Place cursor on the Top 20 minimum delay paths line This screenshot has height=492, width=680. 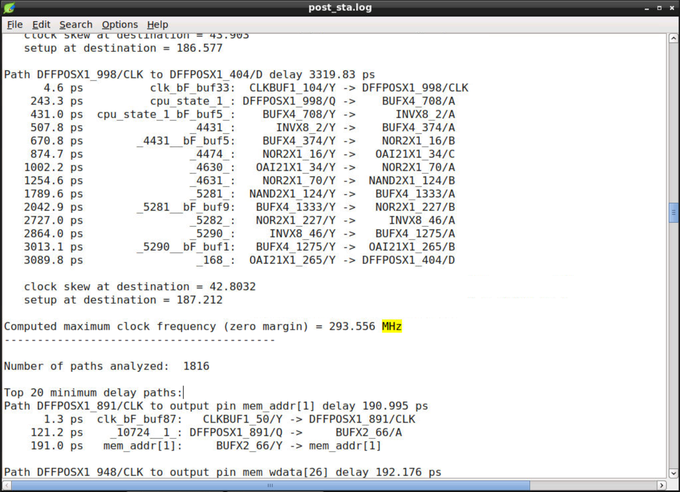[93, 392]
